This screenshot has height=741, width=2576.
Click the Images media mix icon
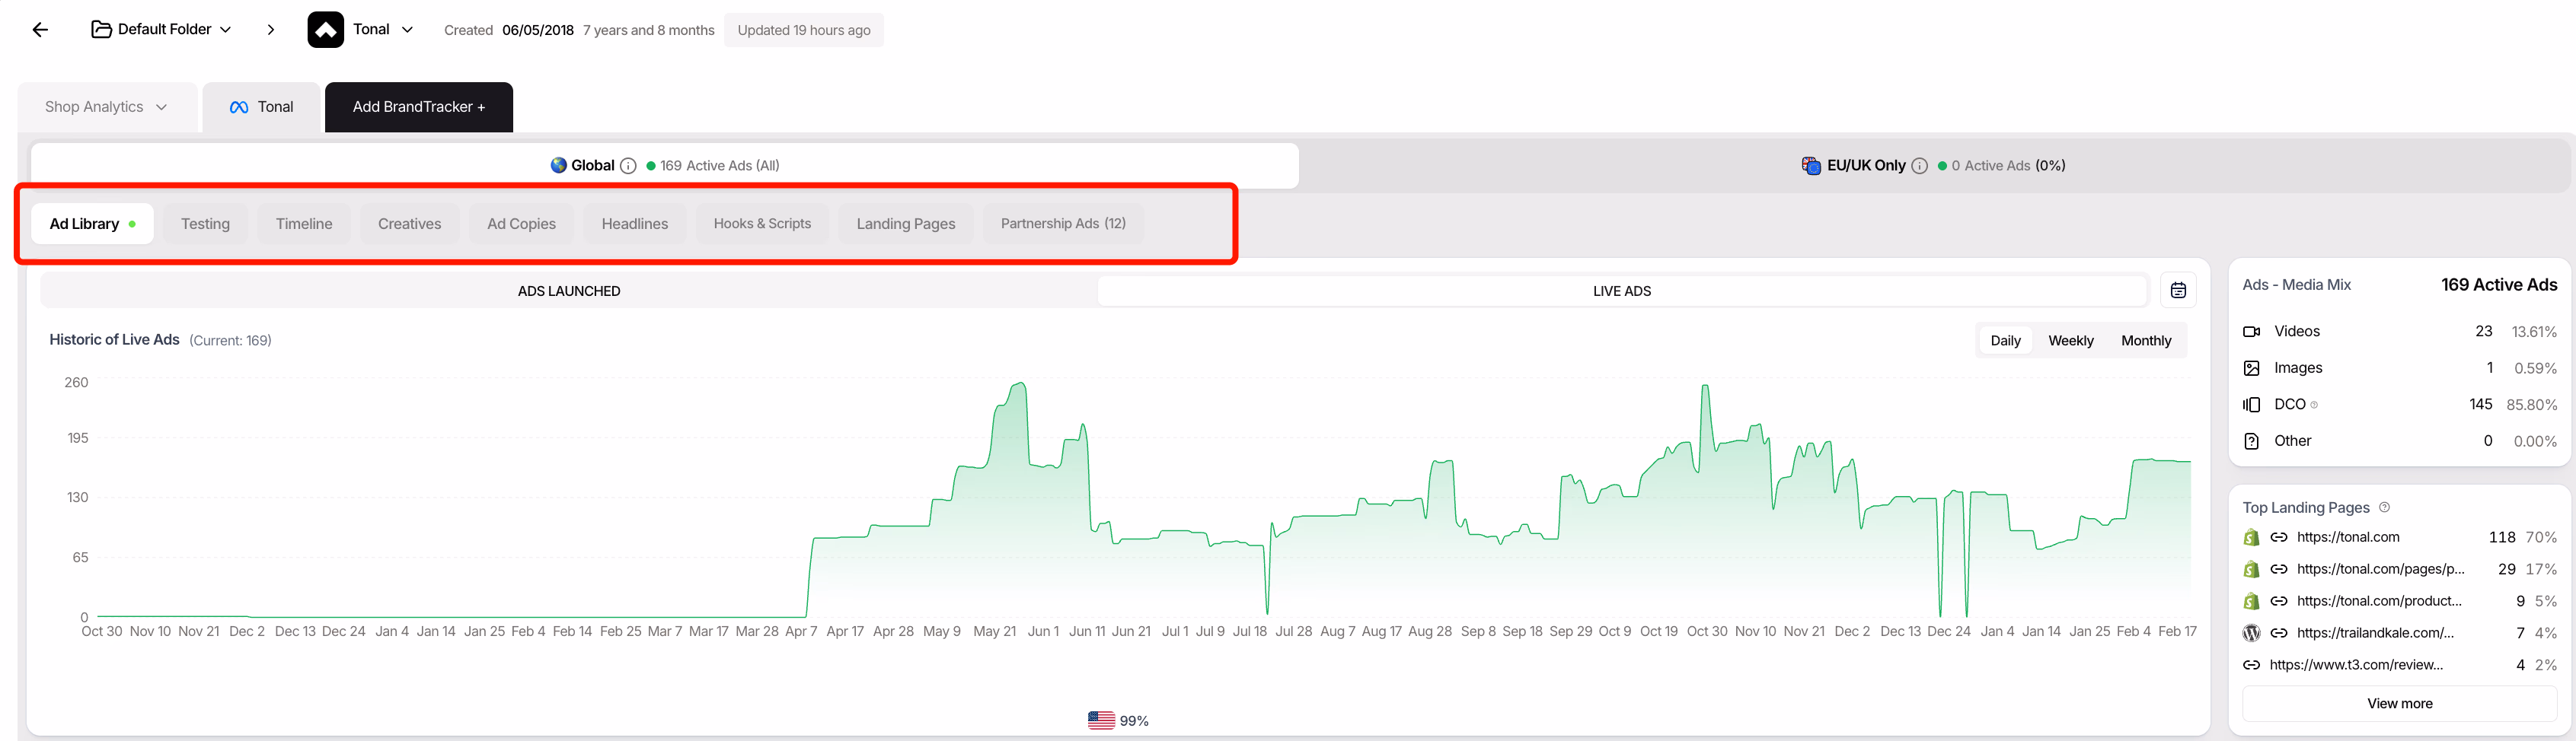point(2251,368)
